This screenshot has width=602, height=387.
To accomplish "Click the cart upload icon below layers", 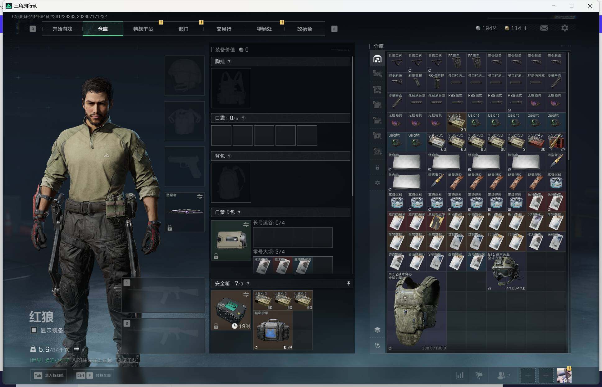I will (x=377, y=345).
